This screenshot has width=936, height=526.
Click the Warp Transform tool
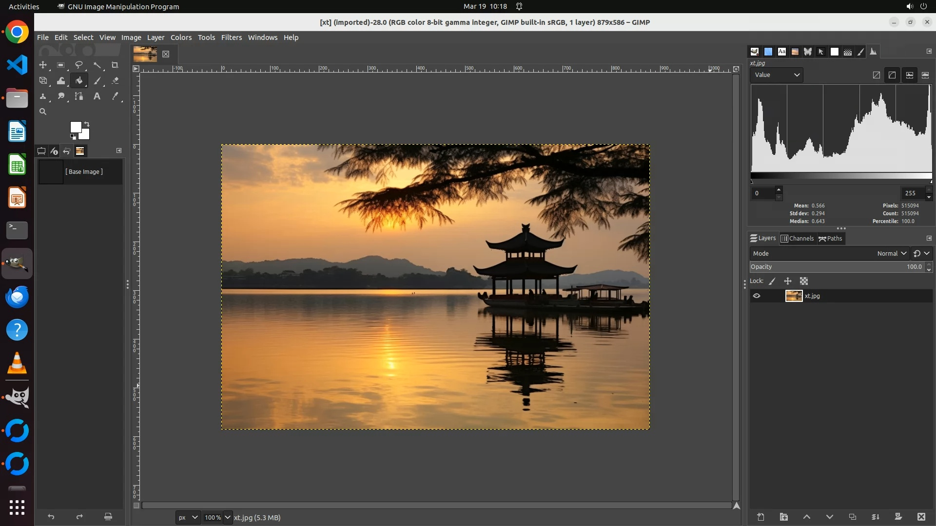[61, 81]
